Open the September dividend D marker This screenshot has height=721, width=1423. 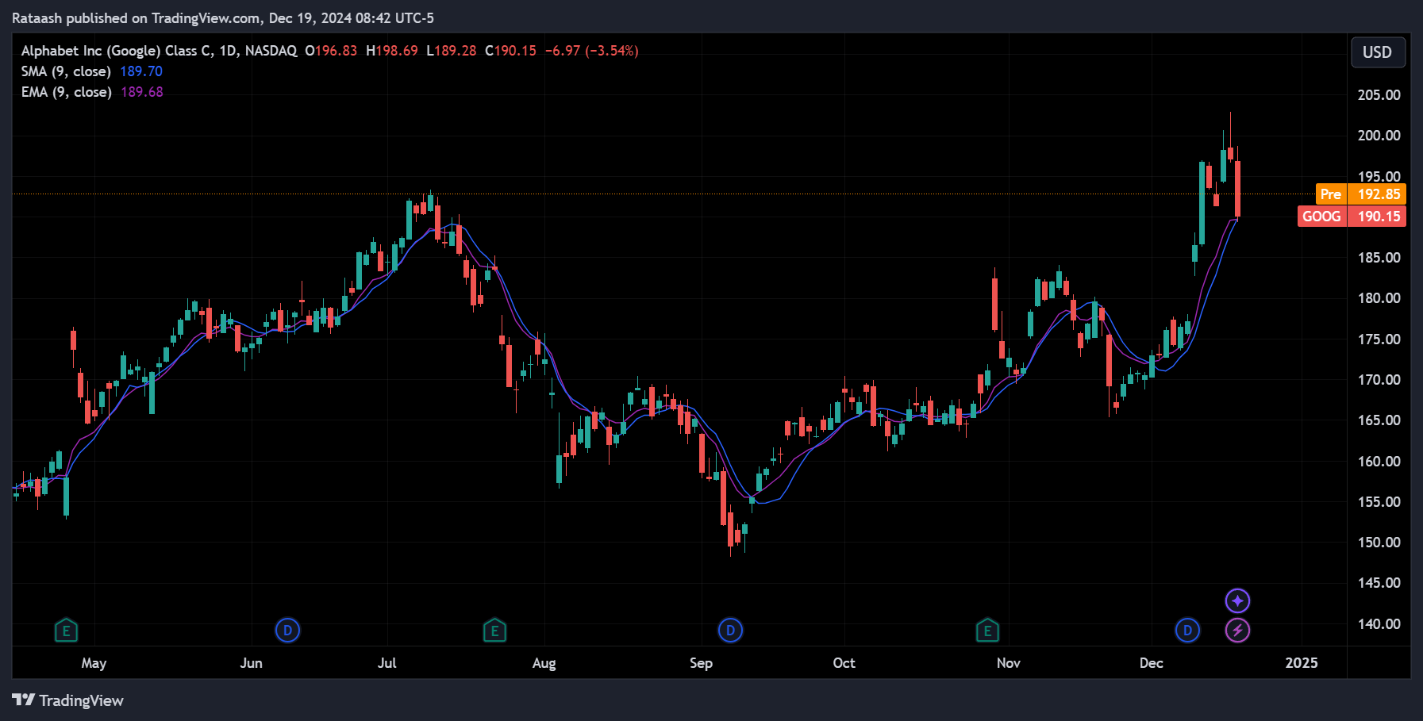click(730, 631)
